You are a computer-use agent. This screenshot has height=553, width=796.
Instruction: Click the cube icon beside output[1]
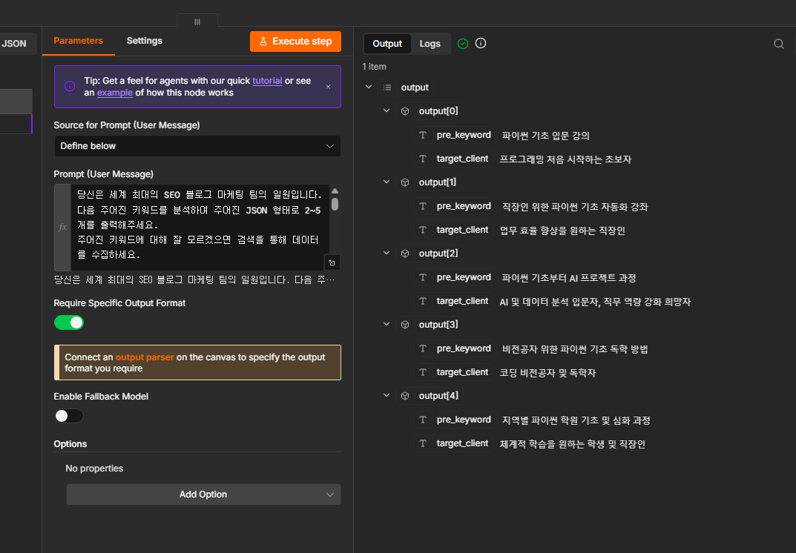(x=404, y=182)
